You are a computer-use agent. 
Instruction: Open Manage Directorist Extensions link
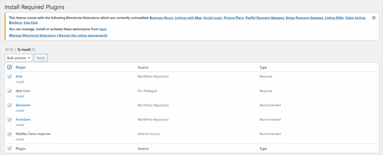32,36
